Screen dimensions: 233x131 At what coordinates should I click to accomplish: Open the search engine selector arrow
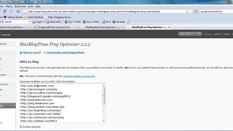[199, 11]
